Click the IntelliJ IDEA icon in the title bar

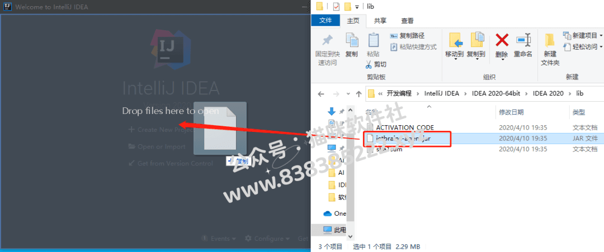click(7, 7)
